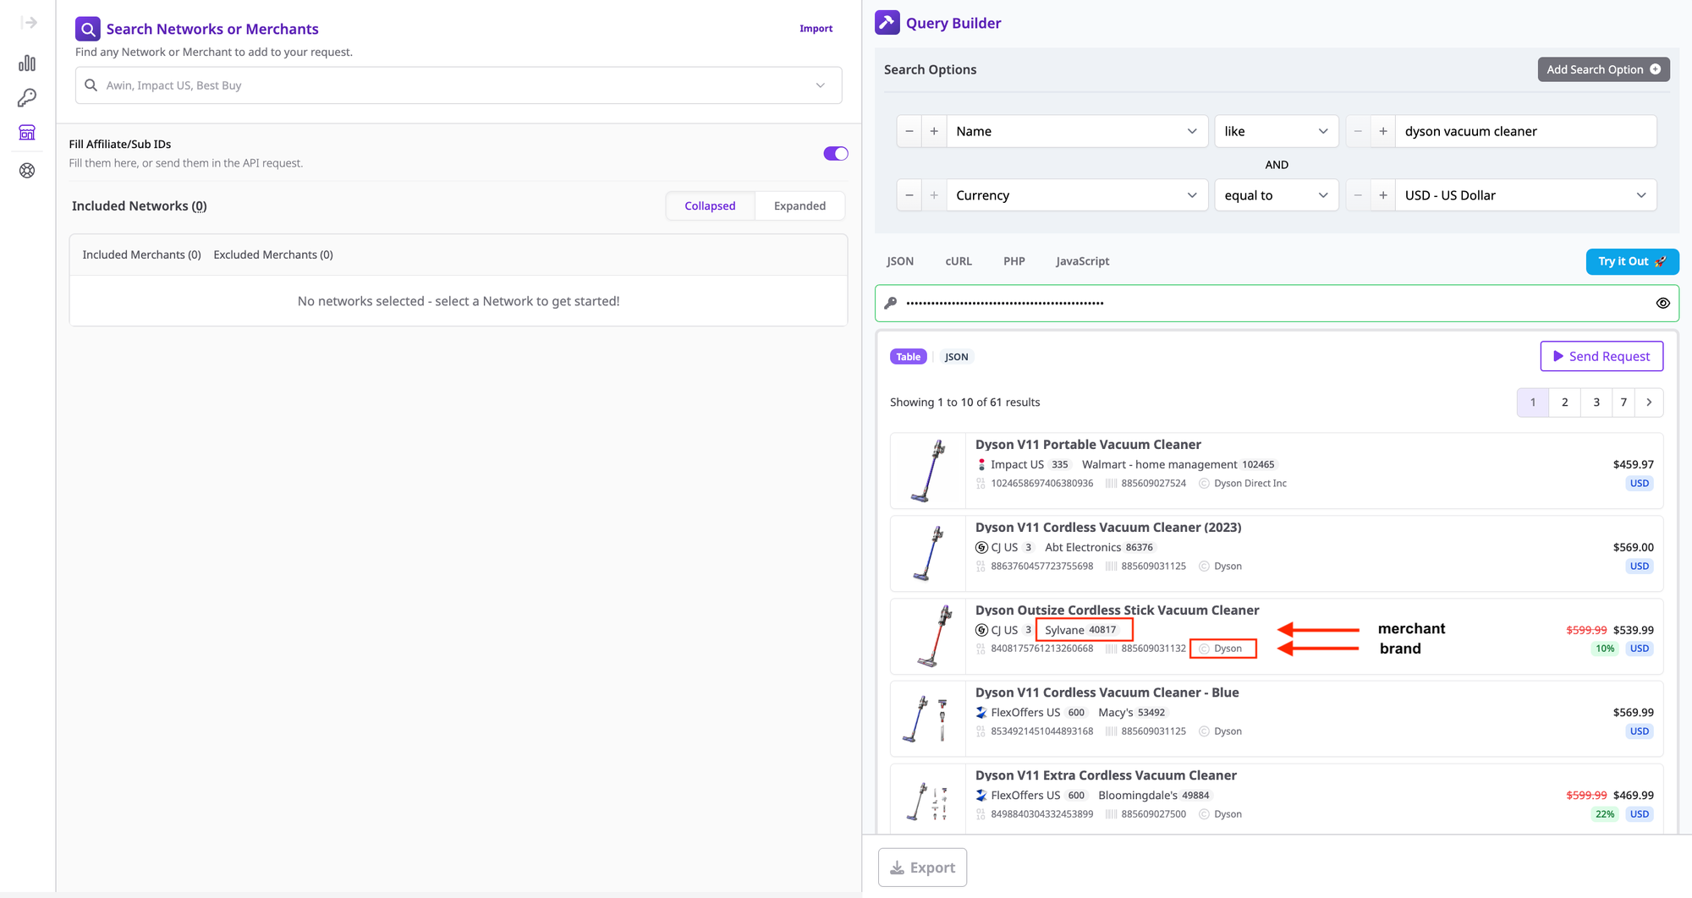Open the 'like' operator dropdown
The width and height of the screenshot is (1692, 898).
1276,131
